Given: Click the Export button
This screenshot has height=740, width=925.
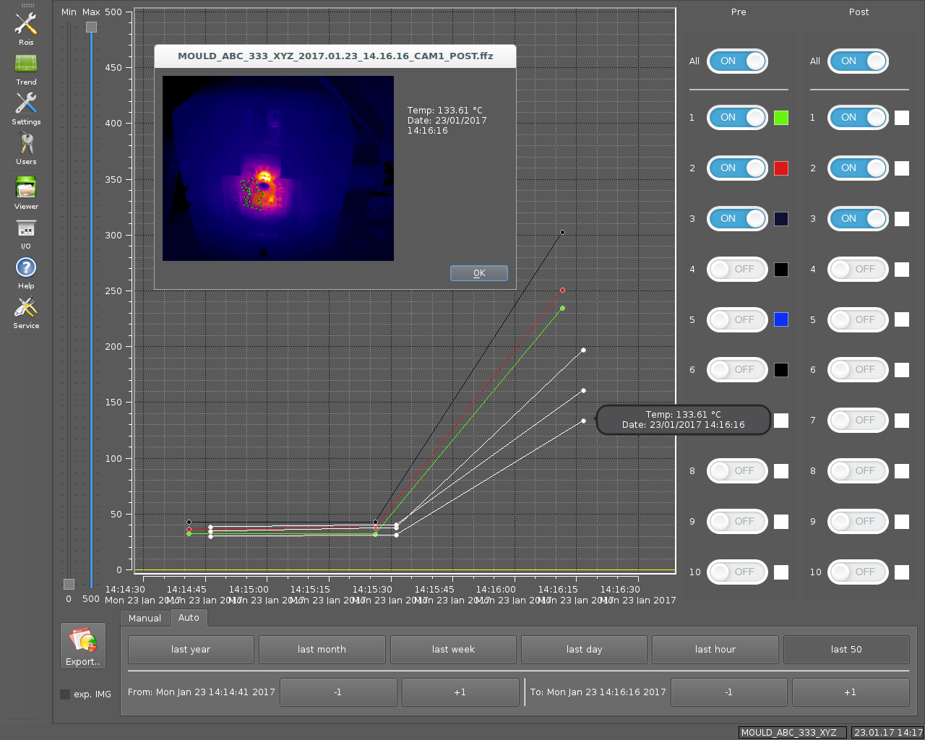Looking at the screenshot, I should pyautogui.click(x=83, y=646).
